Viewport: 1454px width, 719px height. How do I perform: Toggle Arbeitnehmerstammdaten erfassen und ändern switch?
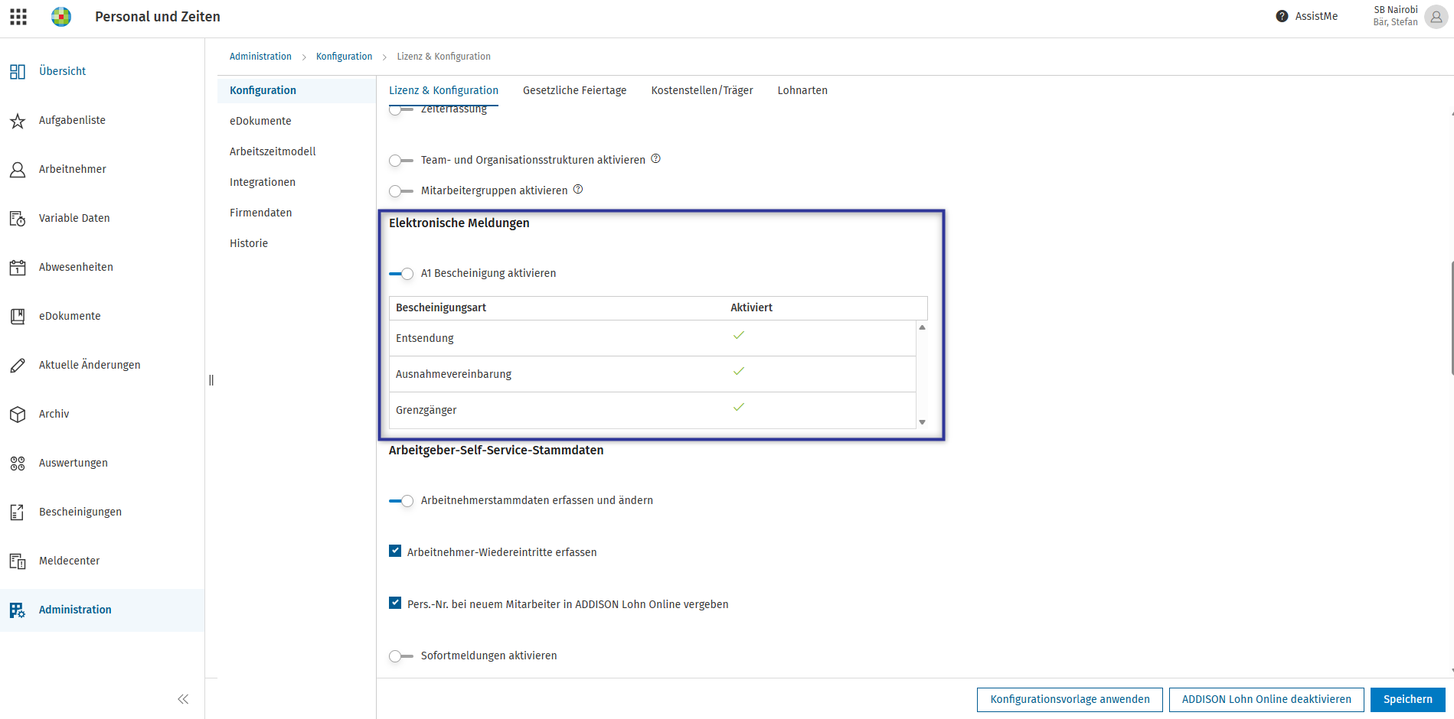[401, 501]
